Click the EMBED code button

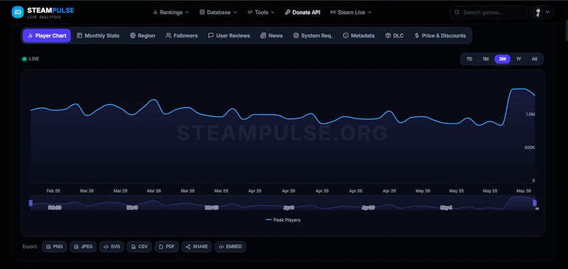pos(230,247)
